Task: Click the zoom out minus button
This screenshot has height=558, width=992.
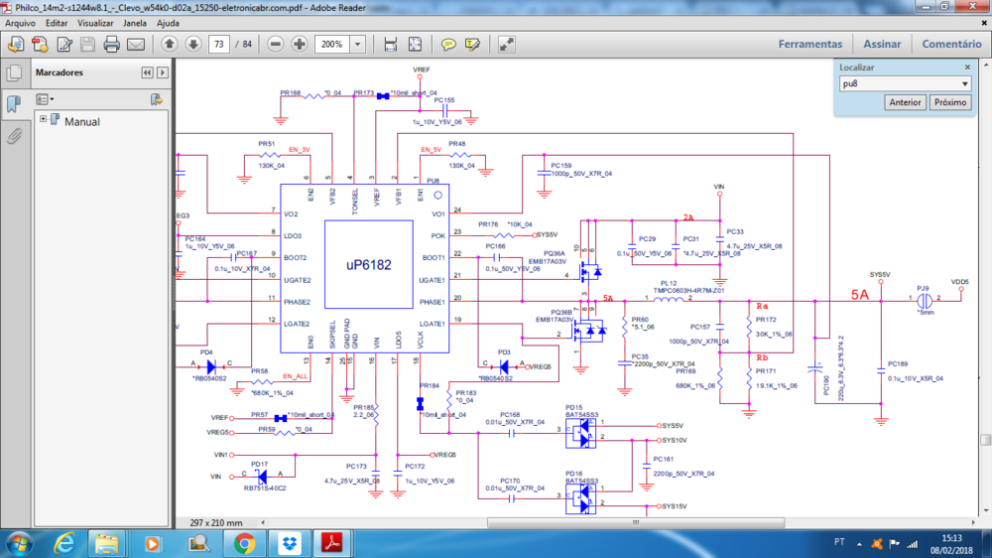Action: [x=274, y=45]
